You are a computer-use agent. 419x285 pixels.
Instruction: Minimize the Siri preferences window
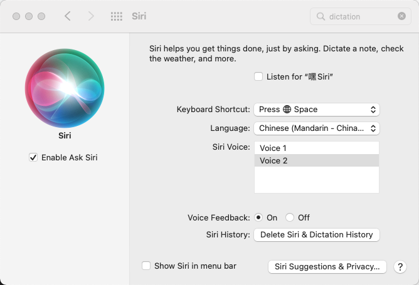pos(29,16)
